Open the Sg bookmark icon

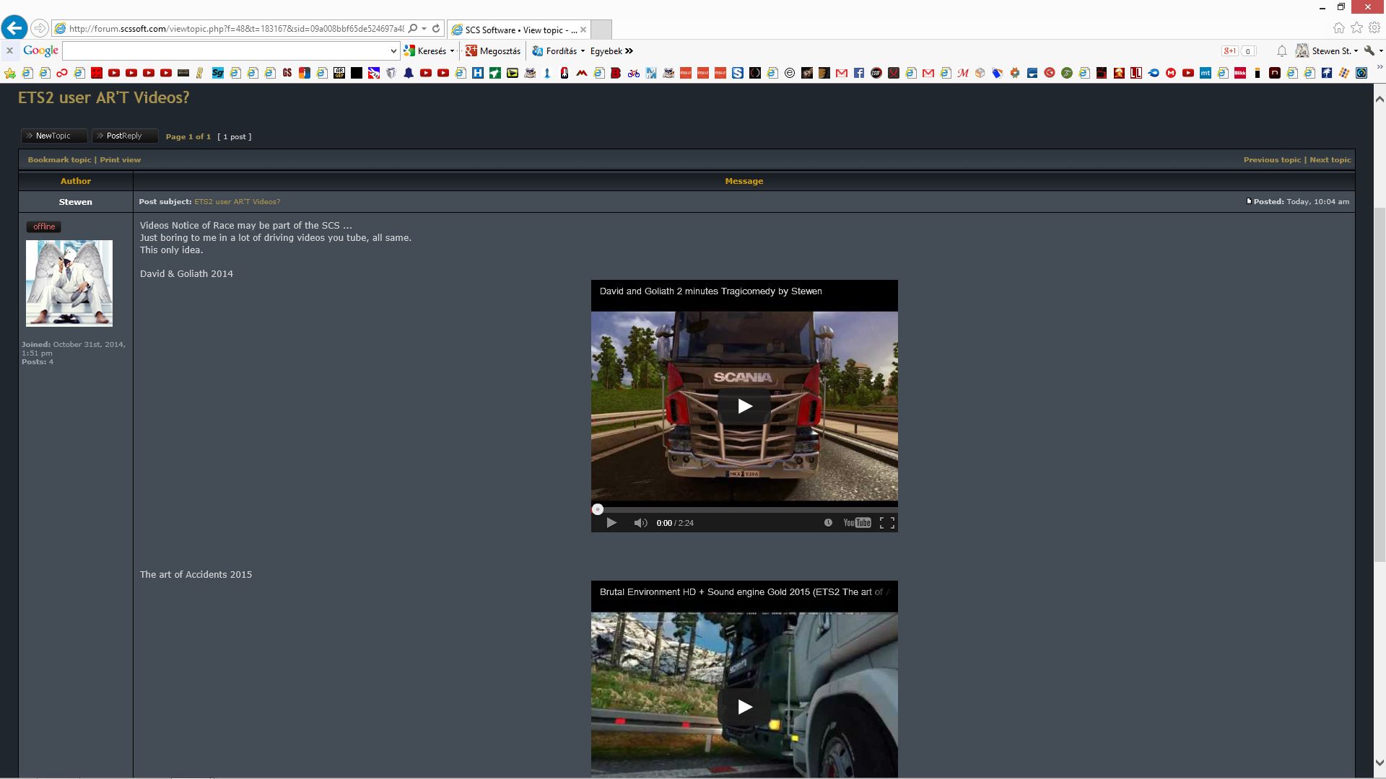tap(218, 73)
